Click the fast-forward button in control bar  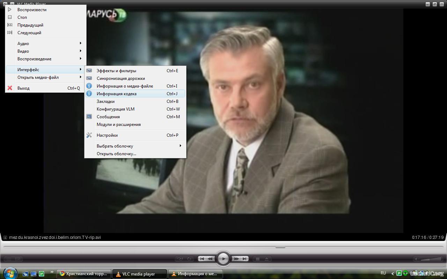(x=236, y=259)
